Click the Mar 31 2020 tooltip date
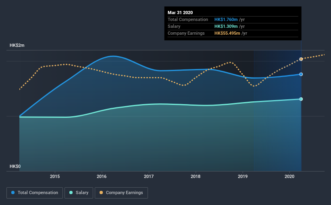 click(180, 13)
